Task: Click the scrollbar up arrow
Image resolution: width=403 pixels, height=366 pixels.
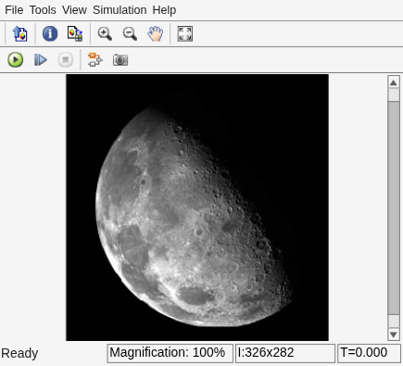Action: pyautogui.click(x=394, y=82)
